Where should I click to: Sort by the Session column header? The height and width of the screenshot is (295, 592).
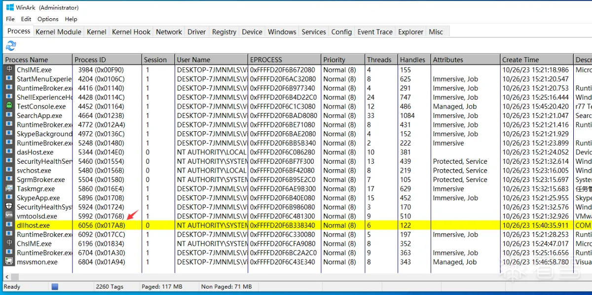coord(158,60)
